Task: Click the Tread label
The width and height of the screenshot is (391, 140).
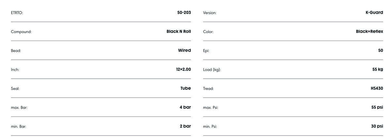Action: pos(208,88)
